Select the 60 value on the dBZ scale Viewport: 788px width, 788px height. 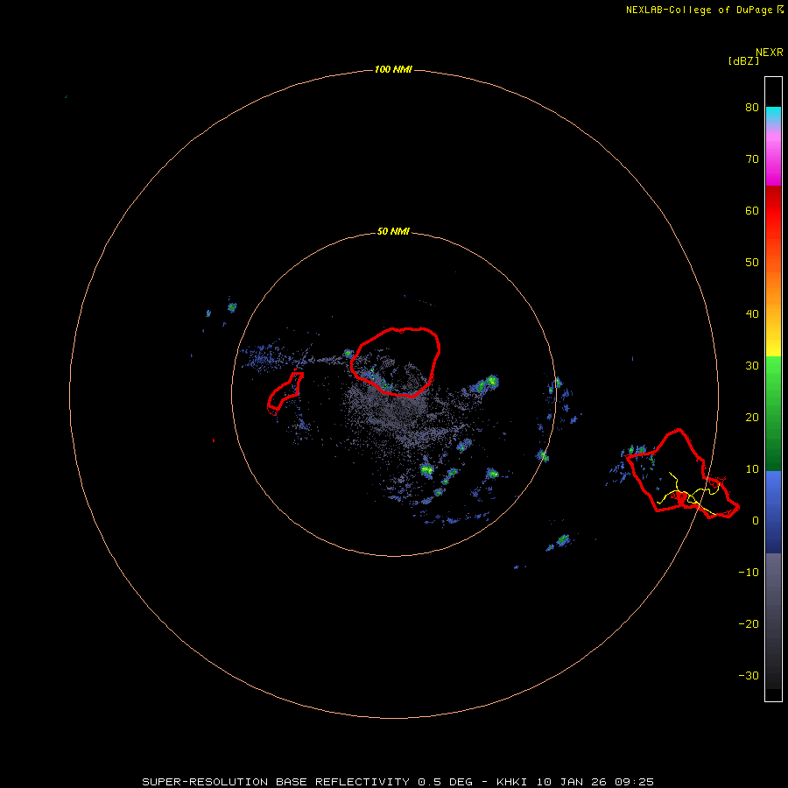[x=752, y=210]
